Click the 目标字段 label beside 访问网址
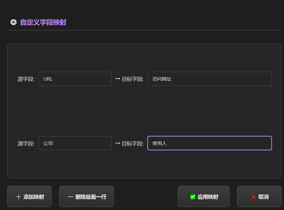 [x=133, y=79]
